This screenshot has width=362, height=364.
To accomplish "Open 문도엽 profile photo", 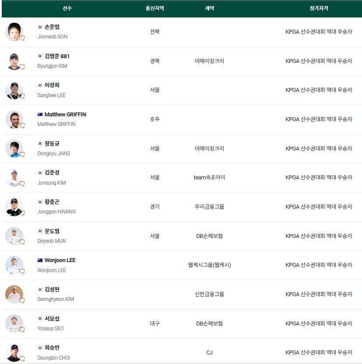I will tap(14, 236).
